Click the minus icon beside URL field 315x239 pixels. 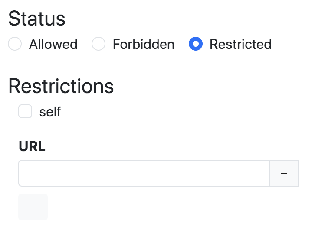click(284, 173)
